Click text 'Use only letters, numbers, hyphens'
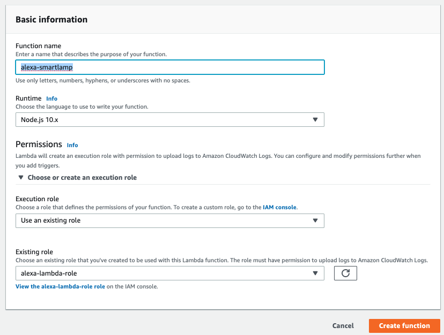 pos(62,81)
